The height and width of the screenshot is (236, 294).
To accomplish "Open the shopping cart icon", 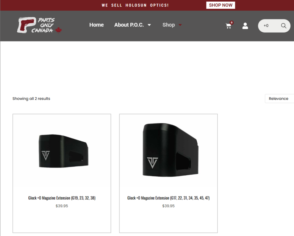I will (x=228, y=26).
